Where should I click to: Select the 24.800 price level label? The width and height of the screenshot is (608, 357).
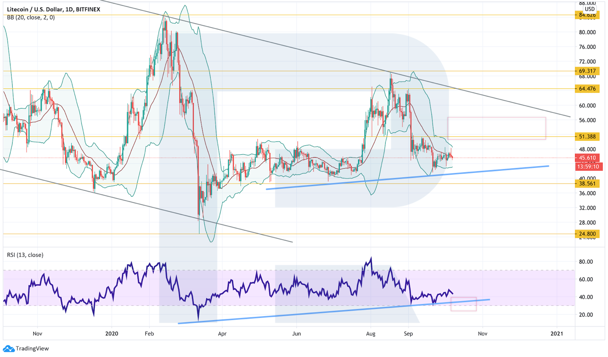pyautogui.click(x=587, y=234)
